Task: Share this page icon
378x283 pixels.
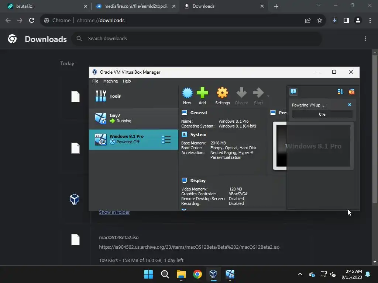Action: 308,21
